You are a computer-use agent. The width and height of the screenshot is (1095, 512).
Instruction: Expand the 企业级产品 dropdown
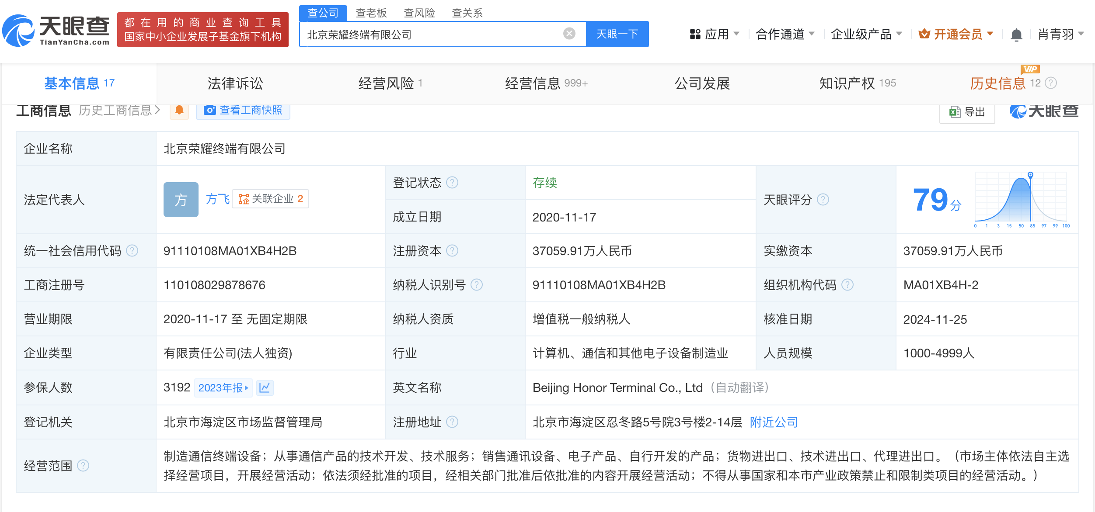[x=866, y=34]
